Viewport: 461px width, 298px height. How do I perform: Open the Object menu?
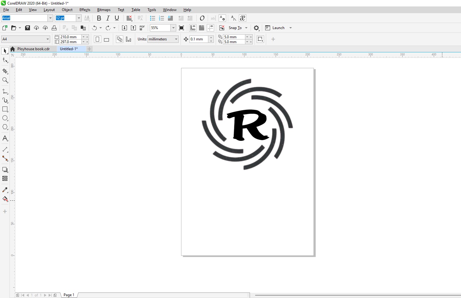(67, 10)
